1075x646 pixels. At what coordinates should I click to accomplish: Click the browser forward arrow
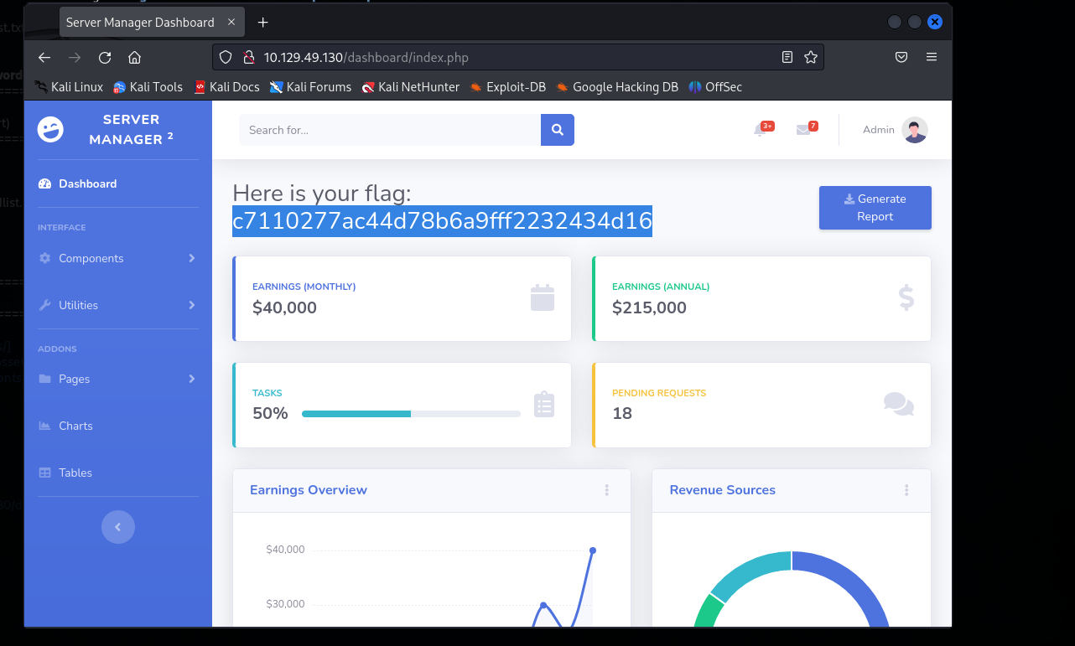(x=75, y=58)
